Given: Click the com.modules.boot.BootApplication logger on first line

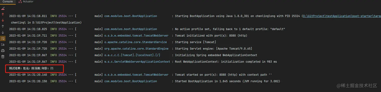Looking at the screenshot, I should point(131,16).
